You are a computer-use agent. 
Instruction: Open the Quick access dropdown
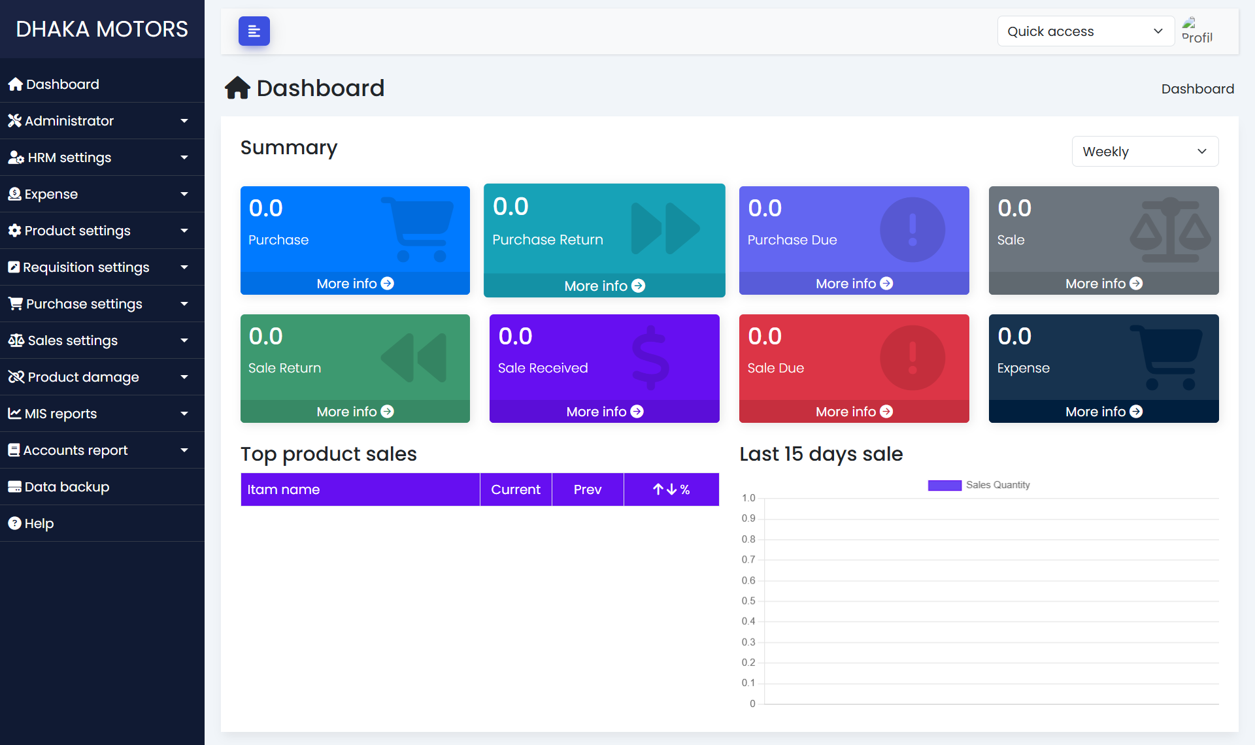point(1085,31)
